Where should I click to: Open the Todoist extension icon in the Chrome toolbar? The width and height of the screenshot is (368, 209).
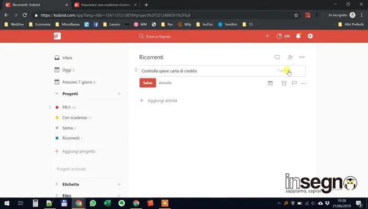click(x=307, y=15)
